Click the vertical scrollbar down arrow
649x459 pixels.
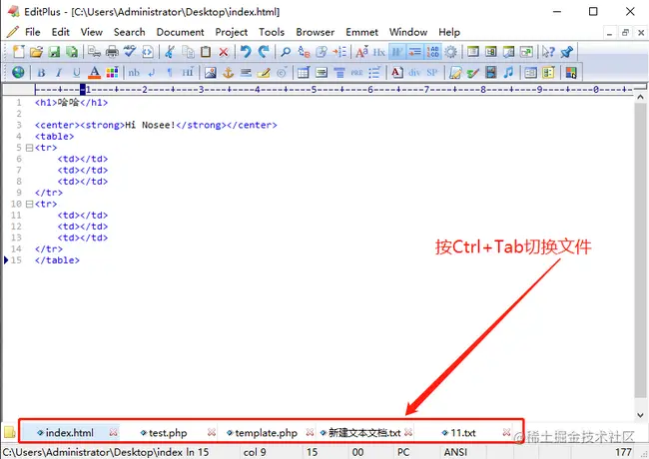[640, 415]
